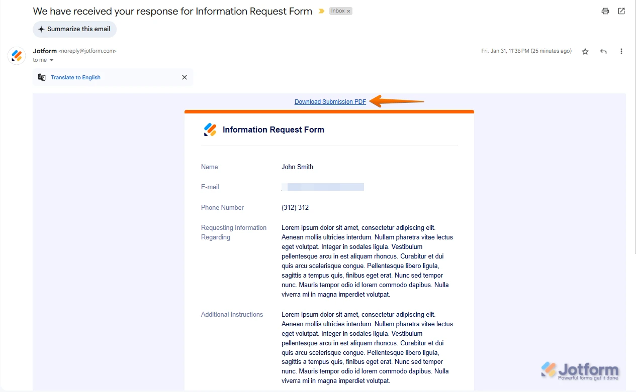This screenshot has height=392, width=636.
Task: Star the Jotform message
Action: 585,51
